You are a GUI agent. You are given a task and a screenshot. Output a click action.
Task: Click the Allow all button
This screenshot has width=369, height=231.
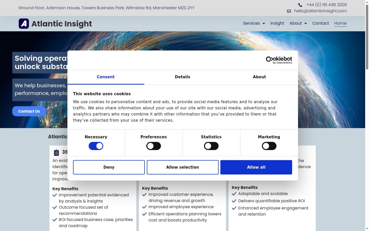tap(256, 167)
